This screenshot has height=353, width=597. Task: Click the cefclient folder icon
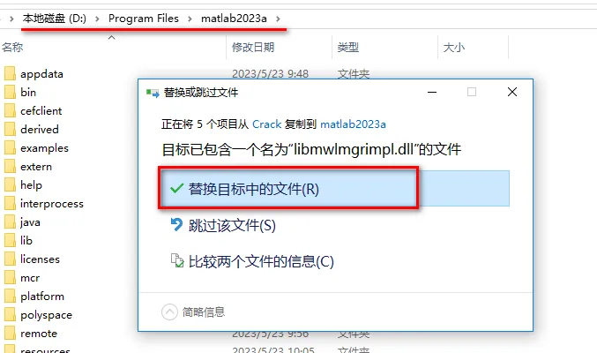pyautogui.click(x=10, y=111)
